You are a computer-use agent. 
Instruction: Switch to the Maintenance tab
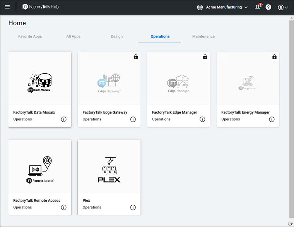[x=203, y=36]
